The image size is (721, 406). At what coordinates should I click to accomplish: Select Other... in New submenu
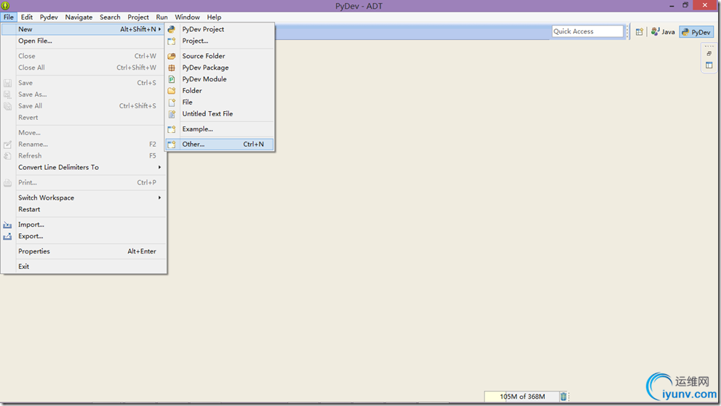[x=220, y=145]
